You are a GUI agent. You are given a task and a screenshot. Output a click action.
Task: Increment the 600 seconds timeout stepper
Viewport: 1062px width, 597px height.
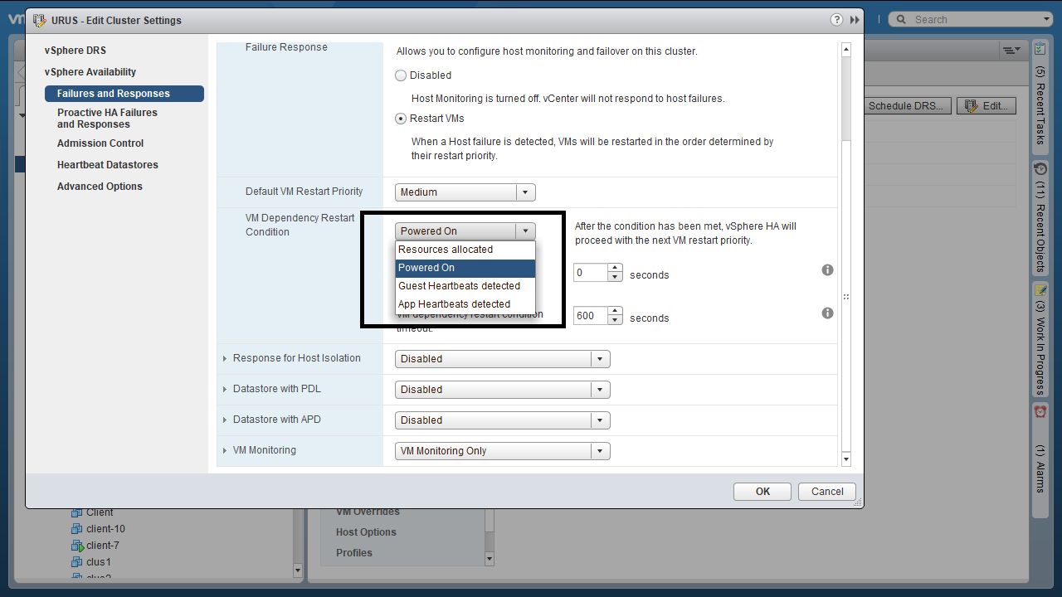tap(615, 311)
